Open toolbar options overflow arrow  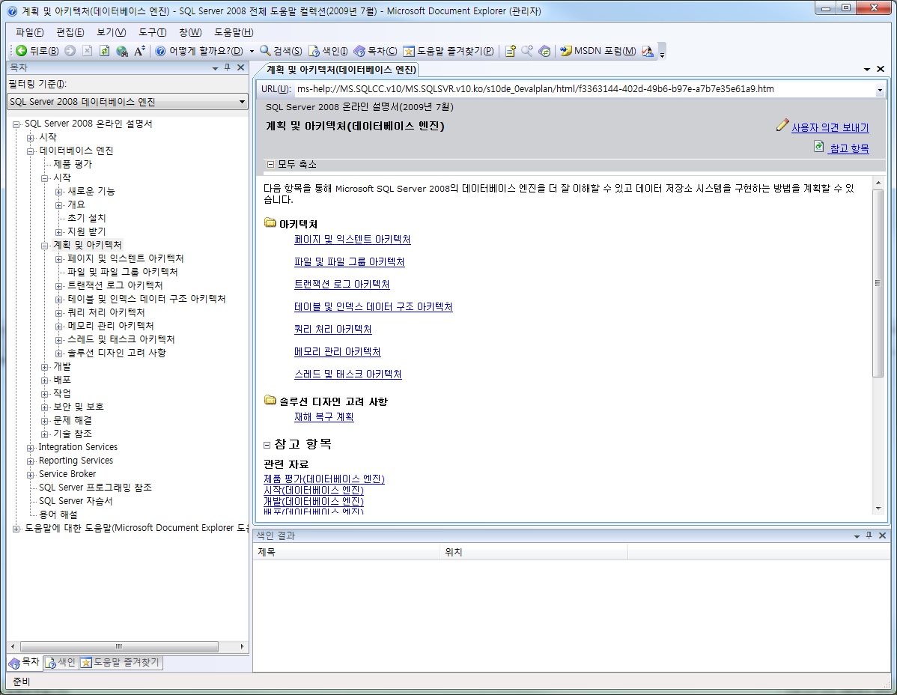663,52
